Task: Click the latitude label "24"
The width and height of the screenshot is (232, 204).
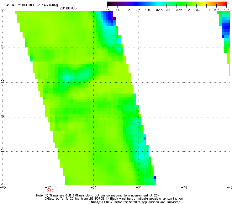Action: tap(3, 116)
